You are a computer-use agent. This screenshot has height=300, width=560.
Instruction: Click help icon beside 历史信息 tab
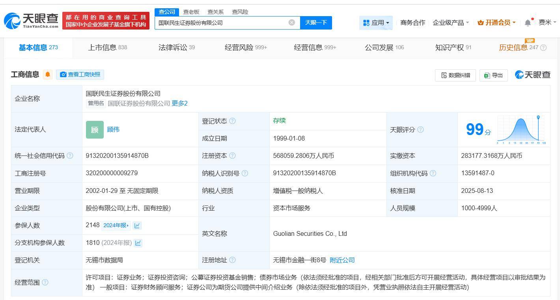click(x=543, y=48)
